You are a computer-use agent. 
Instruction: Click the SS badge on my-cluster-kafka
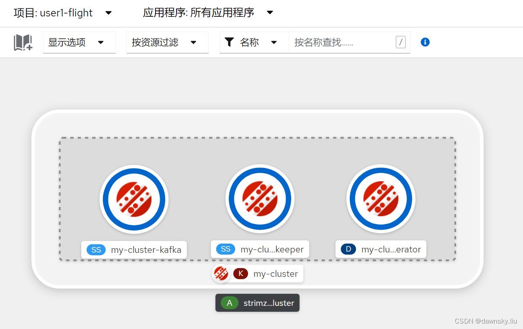coord(96,250)
